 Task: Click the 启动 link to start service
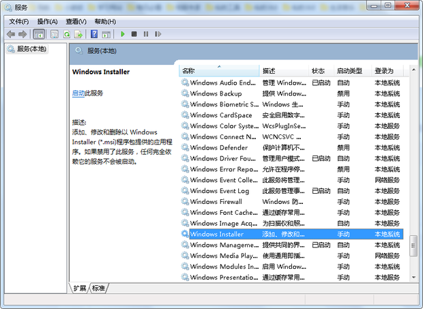click(78, 93)
